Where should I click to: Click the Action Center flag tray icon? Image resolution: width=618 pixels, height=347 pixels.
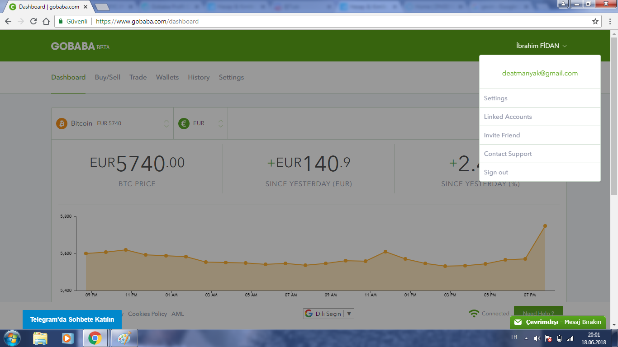click(x=548, y=338)
